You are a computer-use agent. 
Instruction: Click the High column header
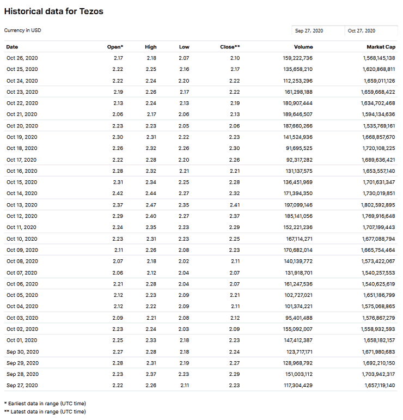point(151,47)
